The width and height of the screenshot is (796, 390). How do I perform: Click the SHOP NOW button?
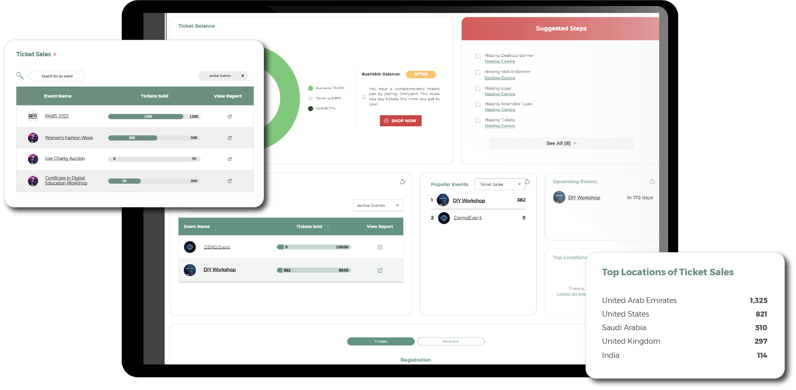[400, 121]
